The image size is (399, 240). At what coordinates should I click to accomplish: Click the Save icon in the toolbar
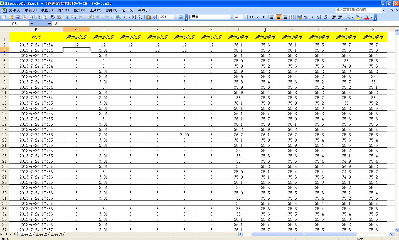(x=18, y=17)
